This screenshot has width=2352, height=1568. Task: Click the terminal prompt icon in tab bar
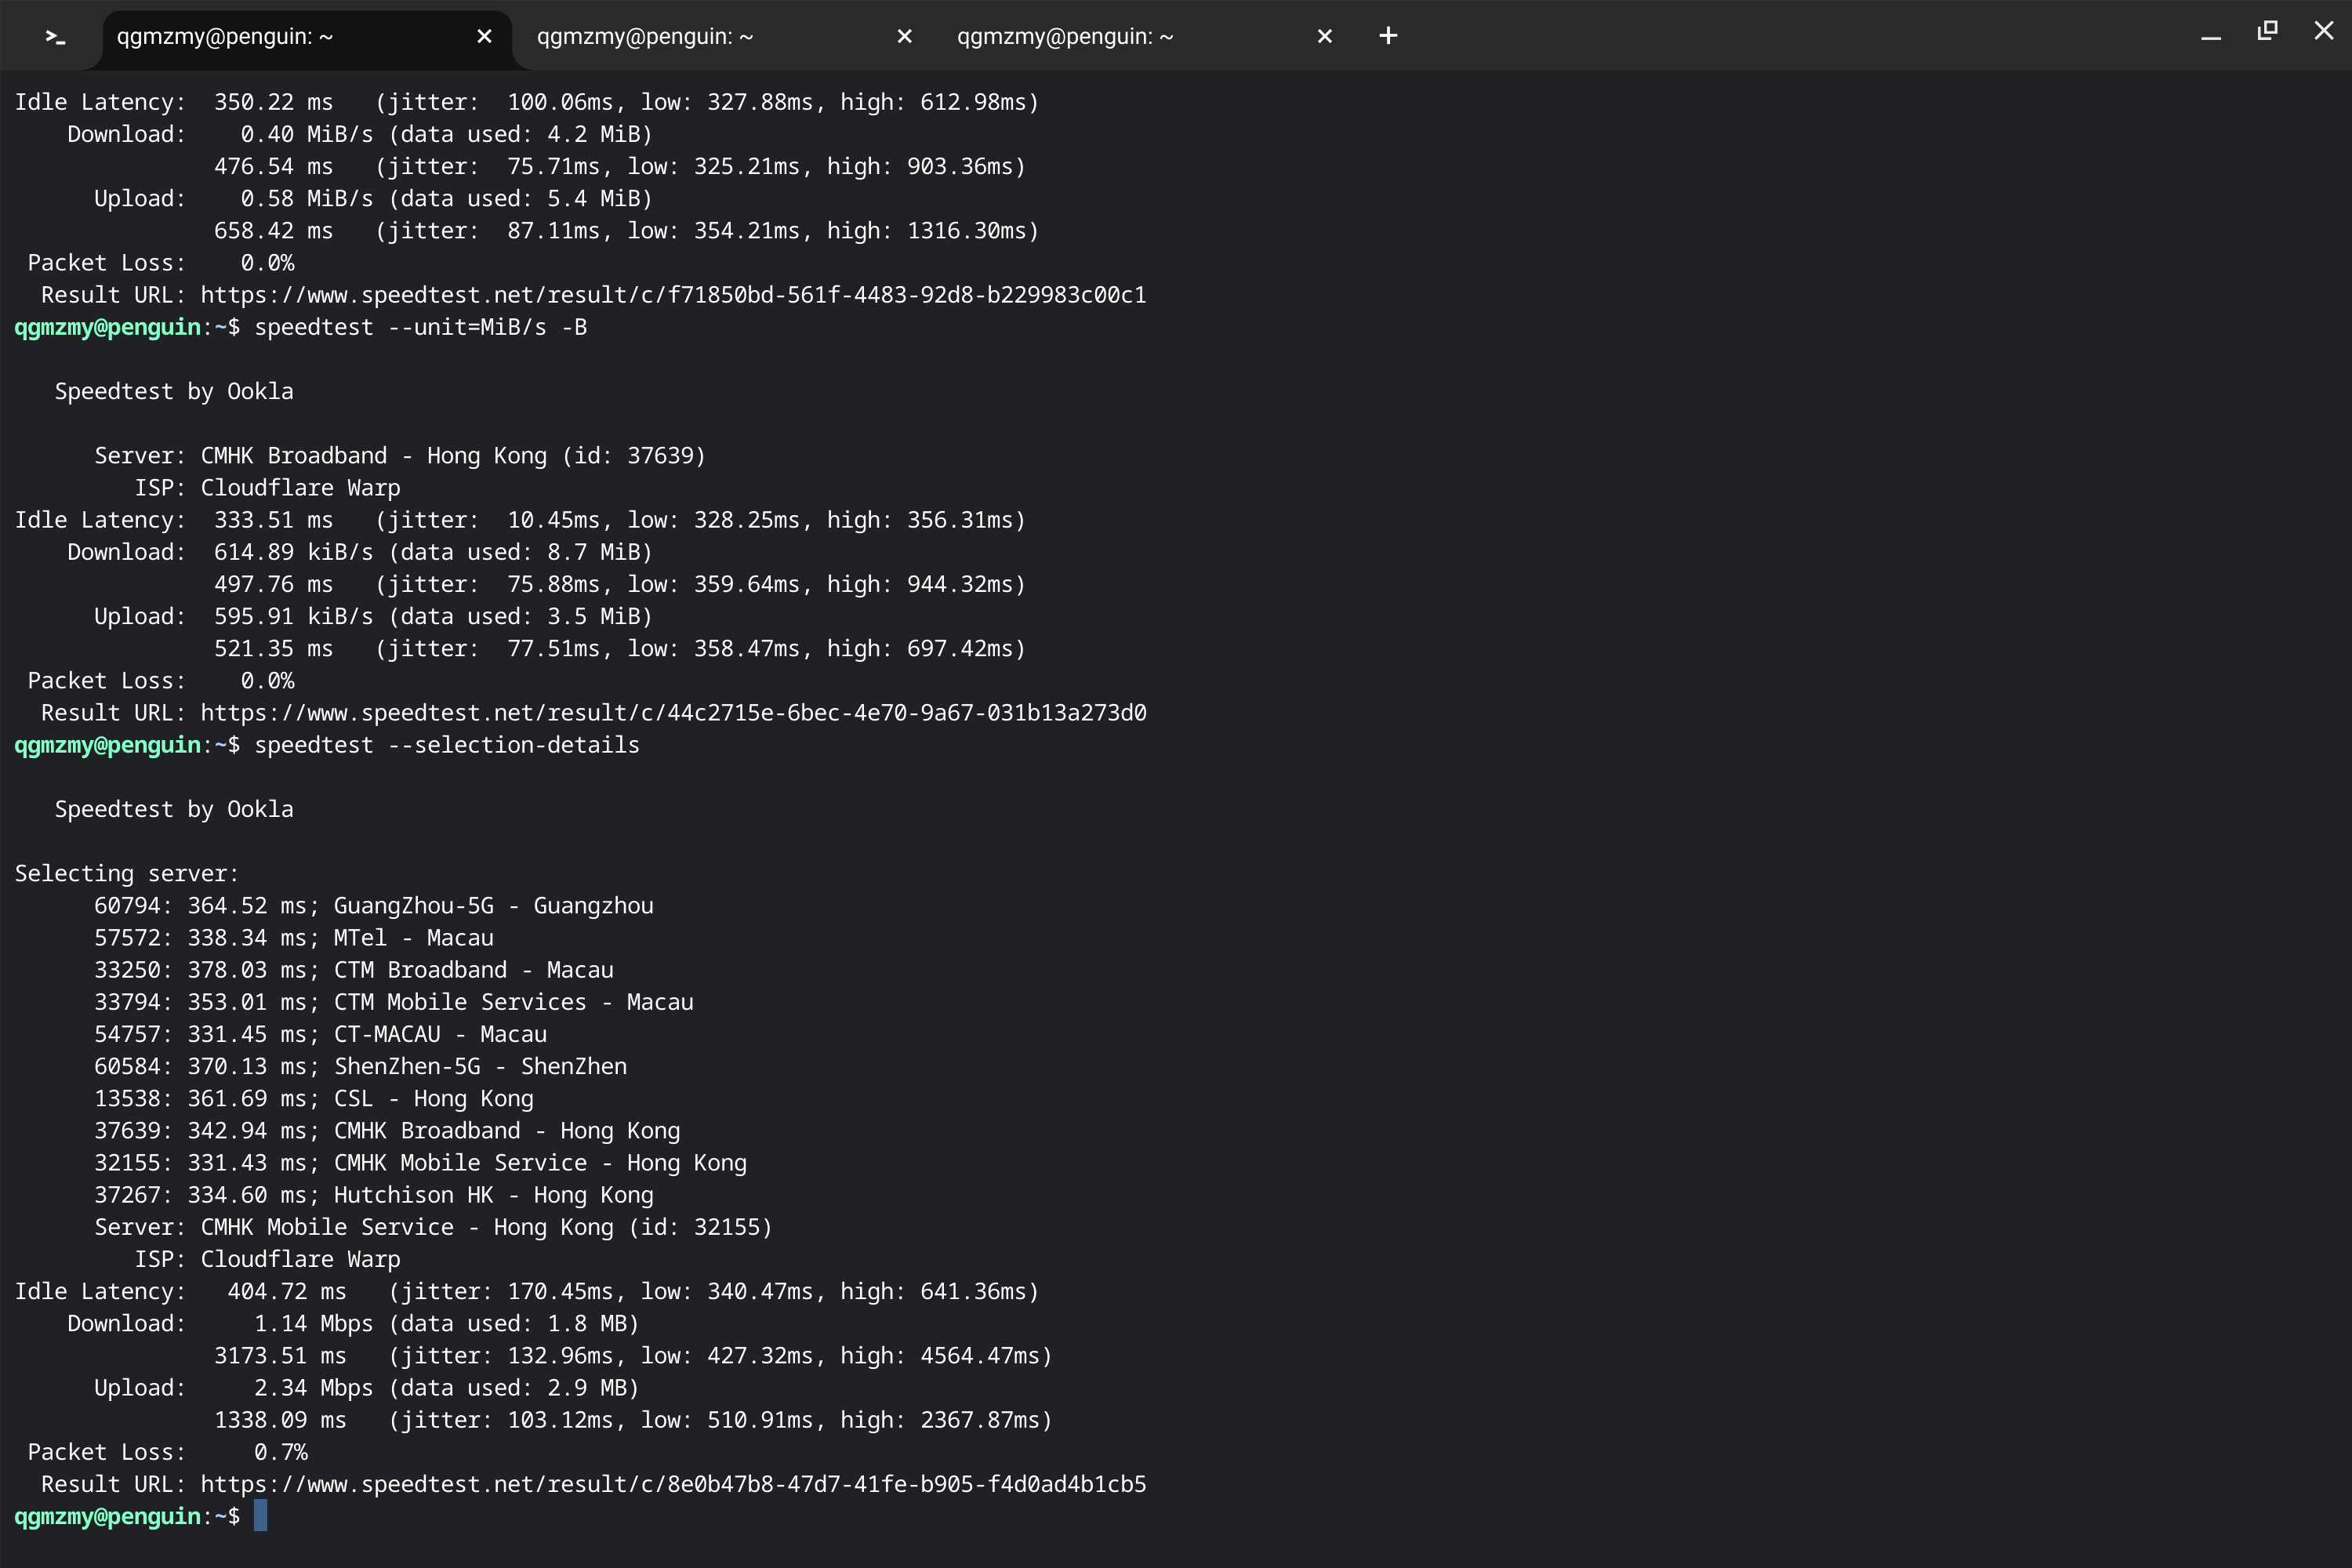coord(55,36)
